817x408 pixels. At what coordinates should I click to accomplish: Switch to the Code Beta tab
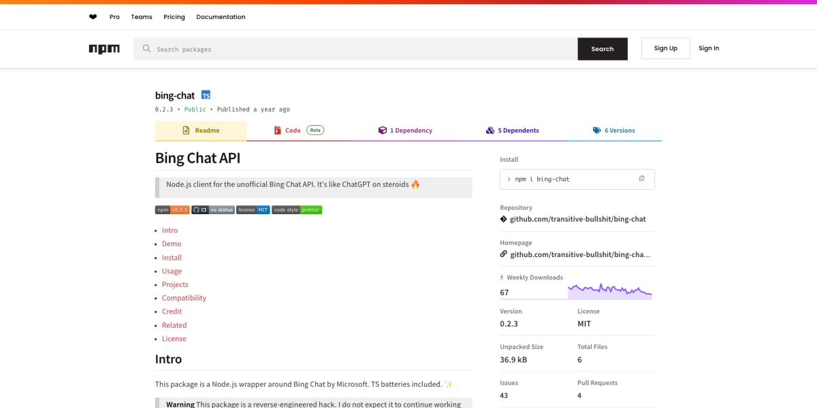pyautogui.click(x=293, y=130)
